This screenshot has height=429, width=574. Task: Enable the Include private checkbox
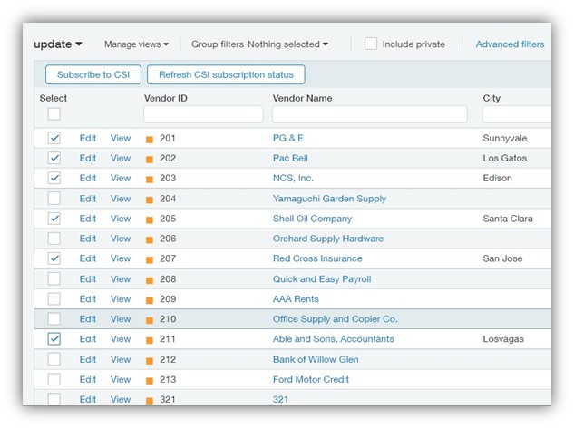click(x=371, y=44)
